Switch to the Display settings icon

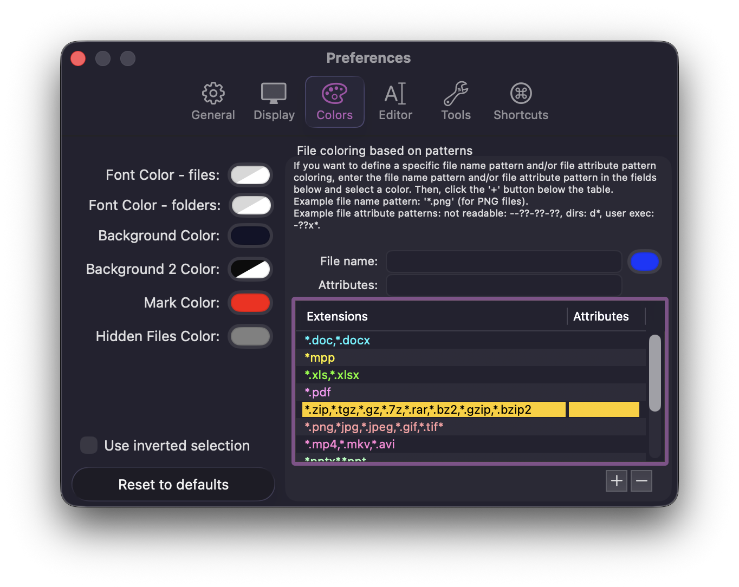[x=274, y=101]
